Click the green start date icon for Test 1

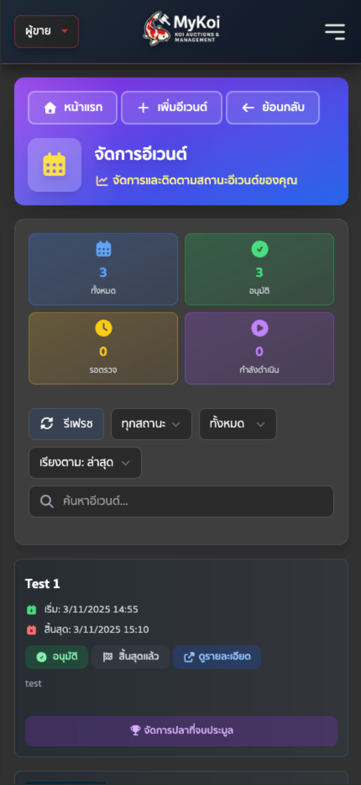click(x=31, y=610)
